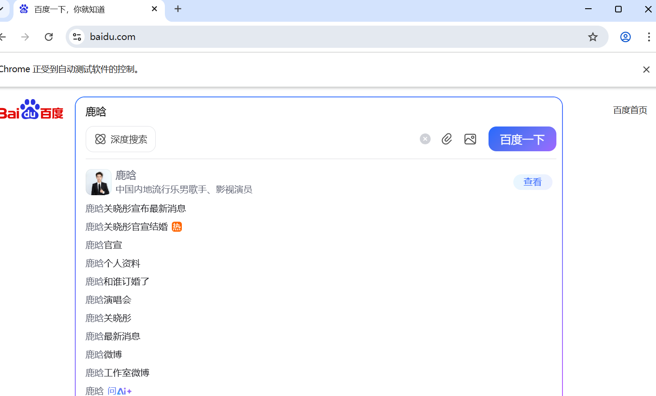Clear the search text with the X icon

[x=425, y=139]
